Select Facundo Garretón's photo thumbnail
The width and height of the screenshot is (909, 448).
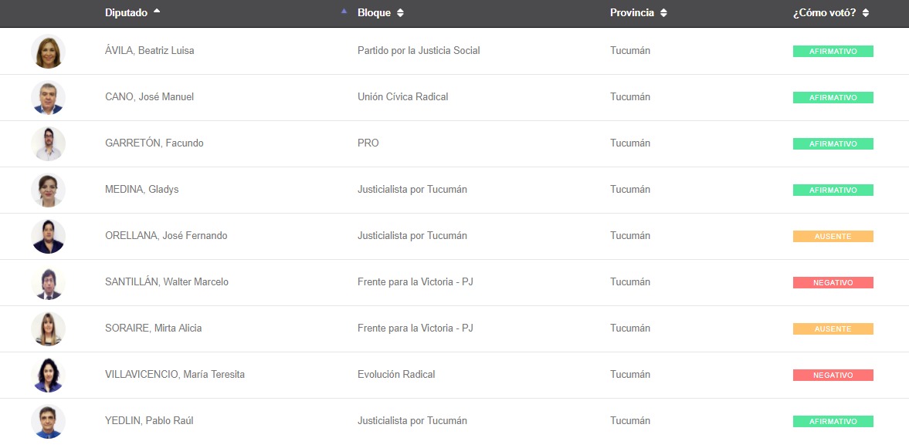(x=48, y=143)
